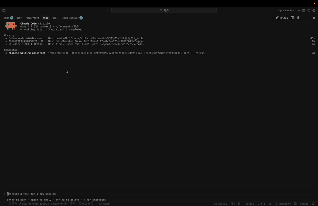This screenshot has width=318, height=206.
Task: Toggle the bottom panel layout icon
Action: pyautogui.click(x=304, y=11)
